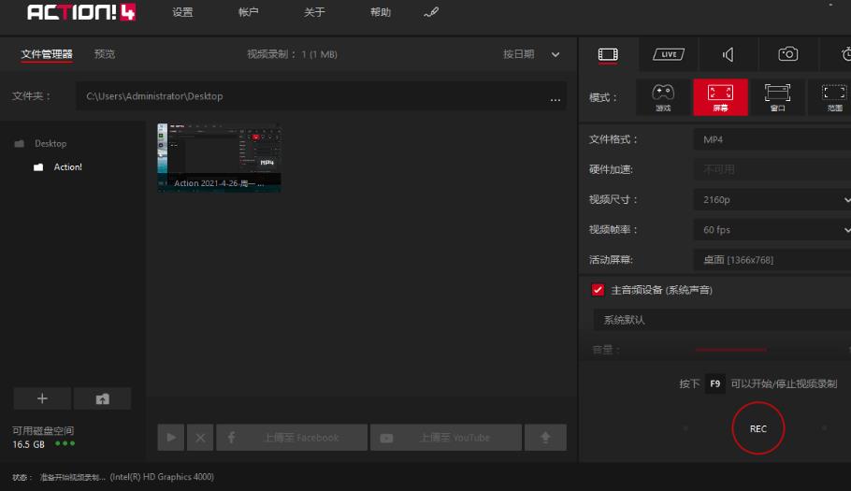The width and height of the screenshot is (851, 491).
Task: Select 范围 region recording mode
Action: 831,97
